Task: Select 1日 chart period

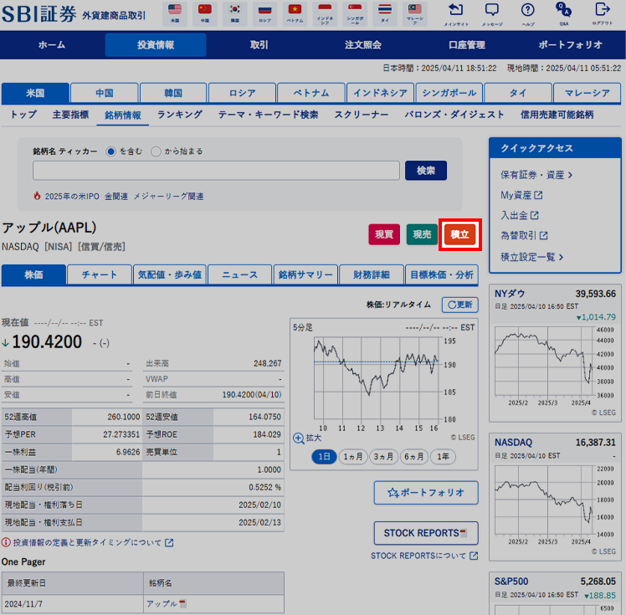Action: 324,457
